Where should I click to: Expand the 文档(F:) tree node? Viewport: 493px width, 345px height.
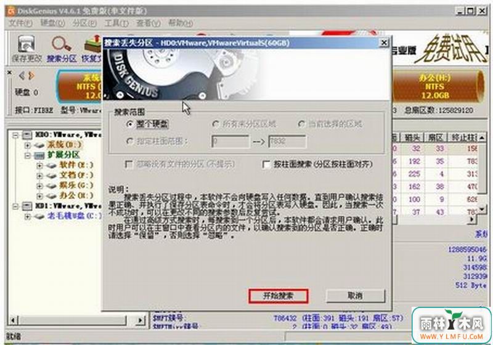[x=40, y=176]
